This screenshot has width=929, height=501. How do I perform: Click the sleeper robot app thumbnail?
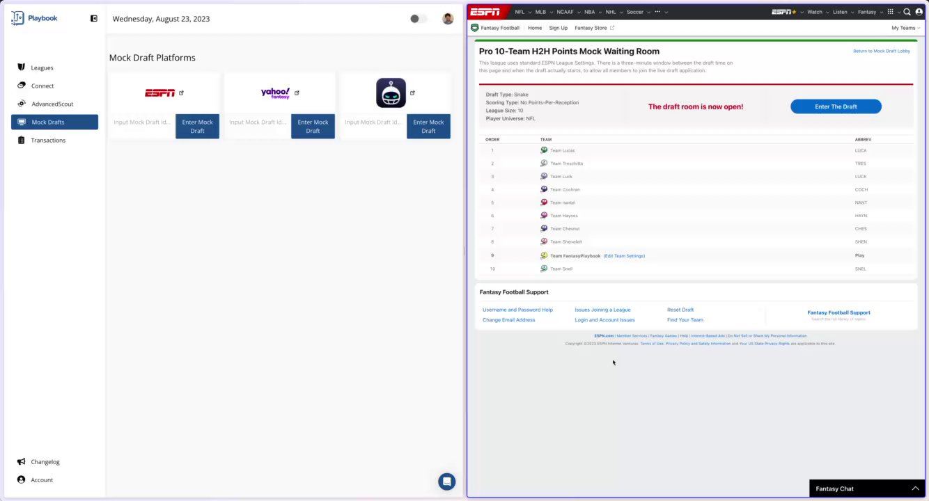point(391,93)
